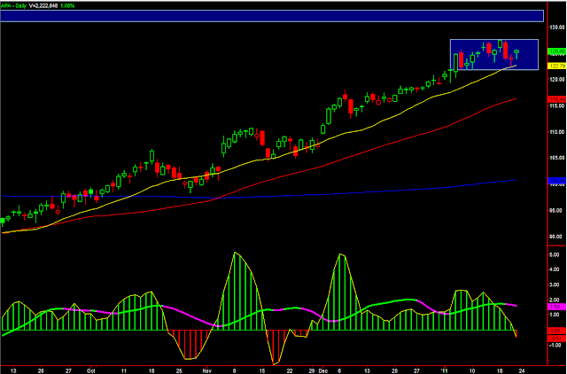Select the red -0.51 indicator value tag
This screenshot has height=374, width=567.
pyautogui.click(x=557, y=339)
